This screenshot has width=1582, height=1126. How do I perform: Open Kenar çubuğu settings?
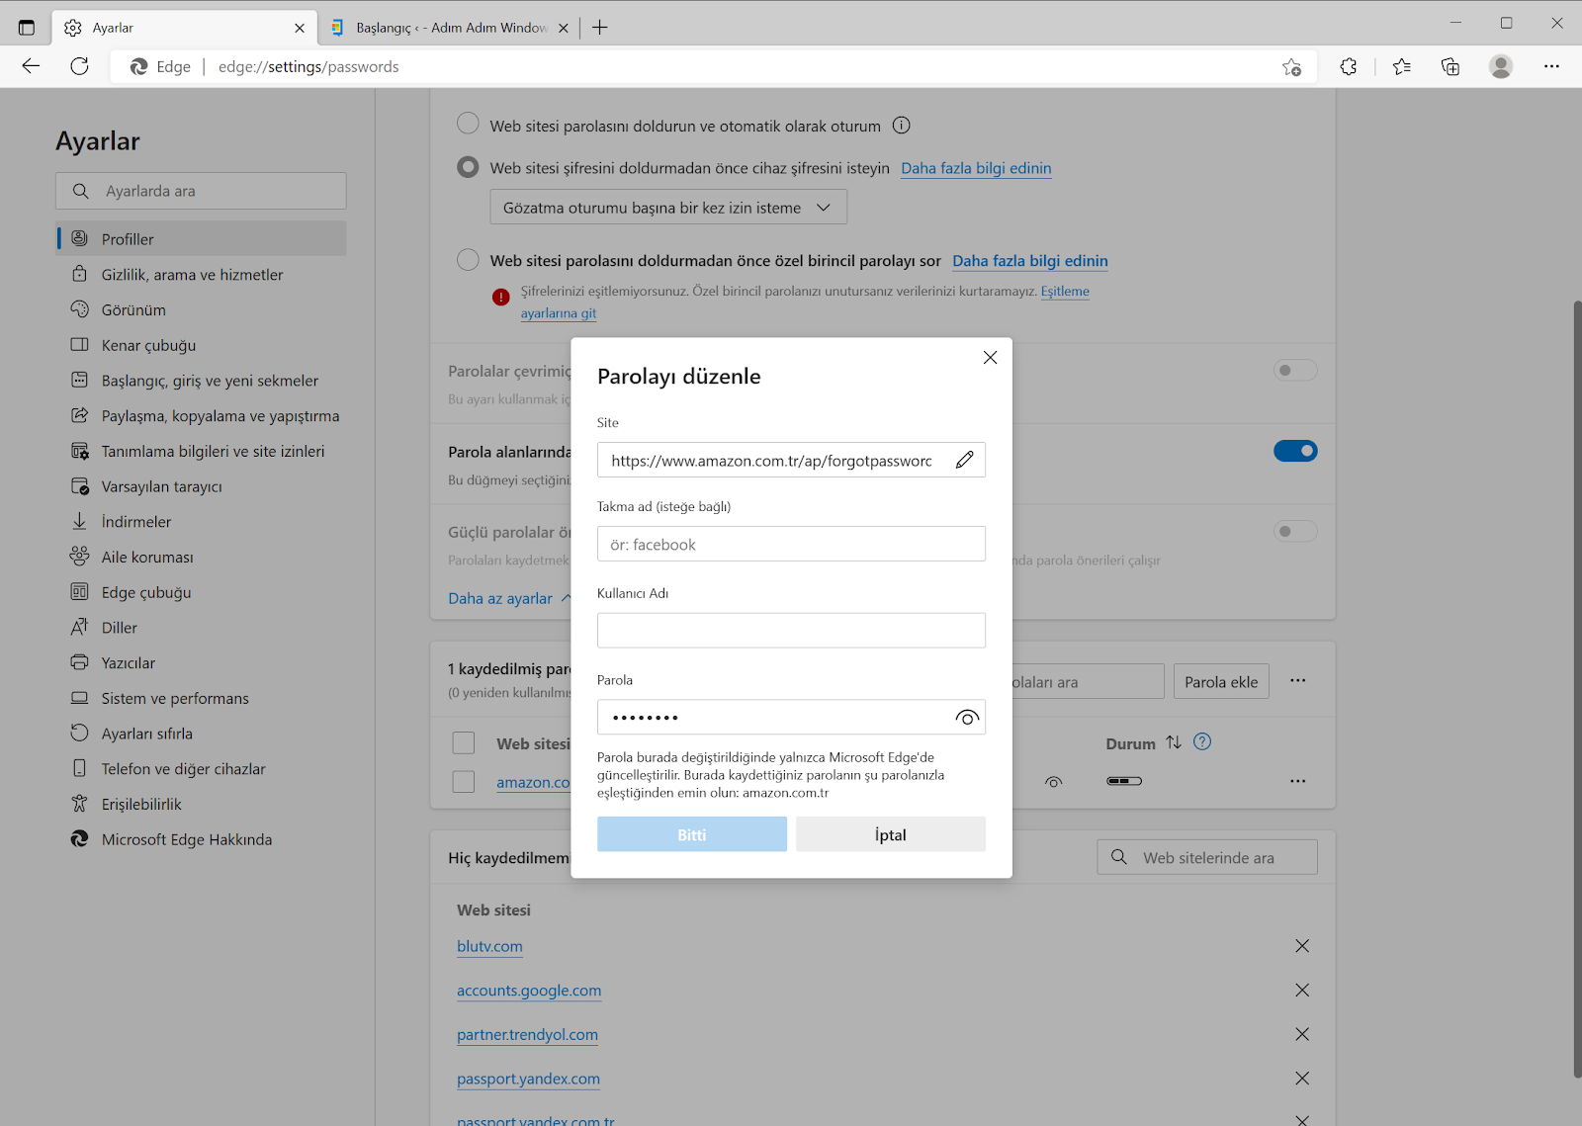coord(201,345)
